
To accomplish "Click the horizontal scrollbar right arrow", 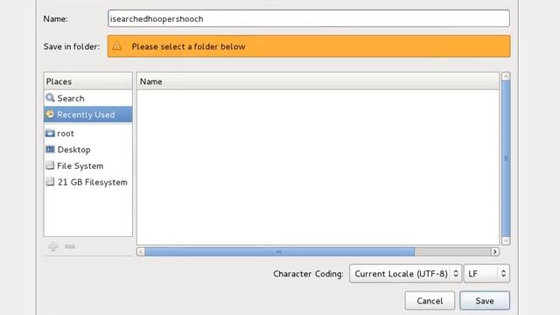I will (495, 252).
